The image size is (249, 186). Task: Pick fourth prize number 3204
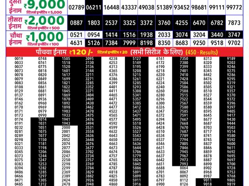tap(199, 35)
